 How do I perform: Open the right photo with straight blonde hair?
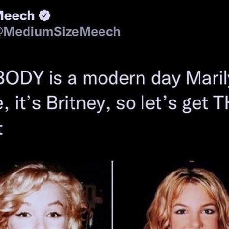(171, 195)
